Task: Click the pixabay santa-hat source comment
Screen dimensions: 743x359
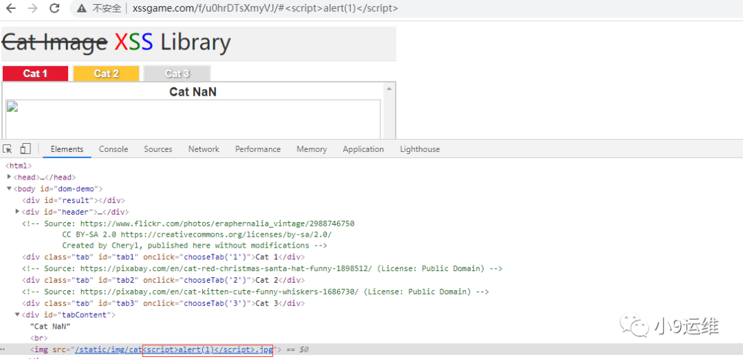Action: point(262,268)
